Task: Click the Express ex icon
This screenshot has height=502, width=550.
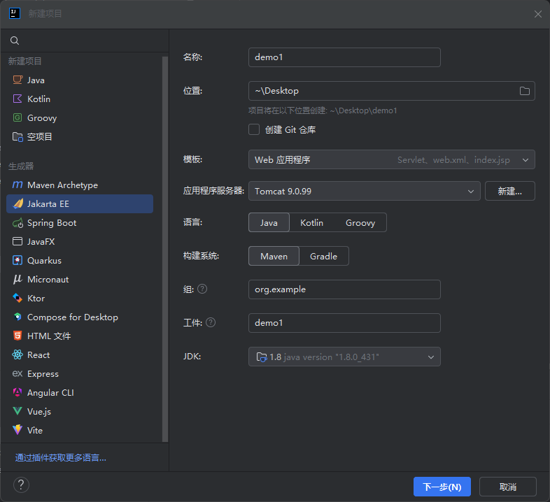Action: [17, 373]
